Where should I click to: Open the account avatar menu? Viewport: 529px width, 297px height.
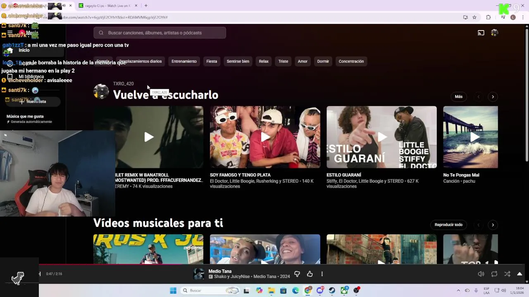pyautogui.click(x=494, y=33)
